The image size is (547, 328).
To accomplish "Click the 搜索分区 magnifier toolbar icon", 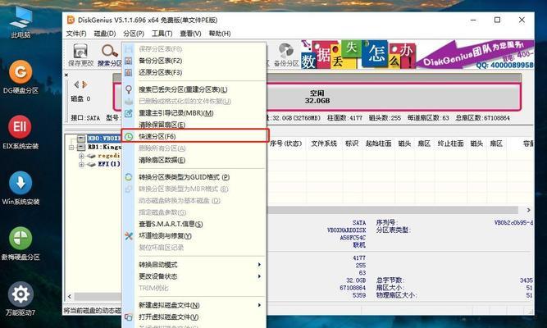I will tap(110, 55).
